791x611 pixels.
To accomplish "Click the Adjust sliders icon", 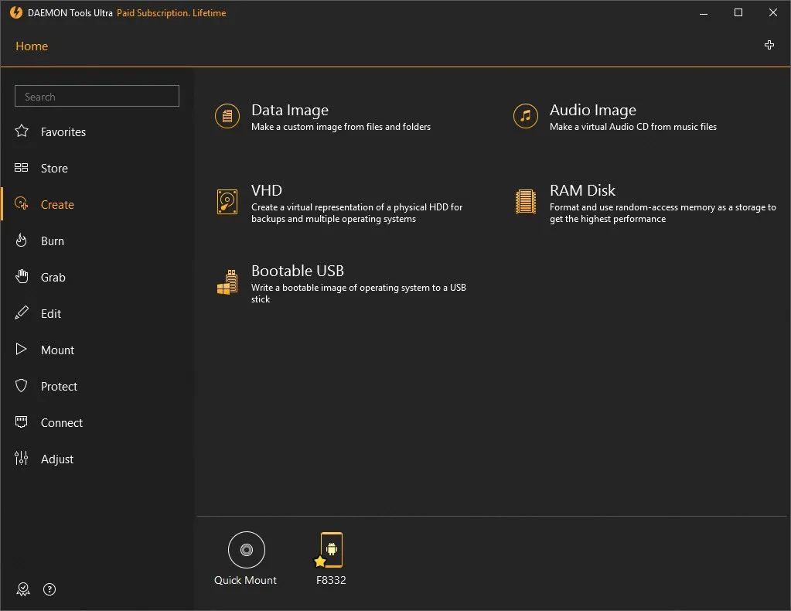I will pos(21,458).
